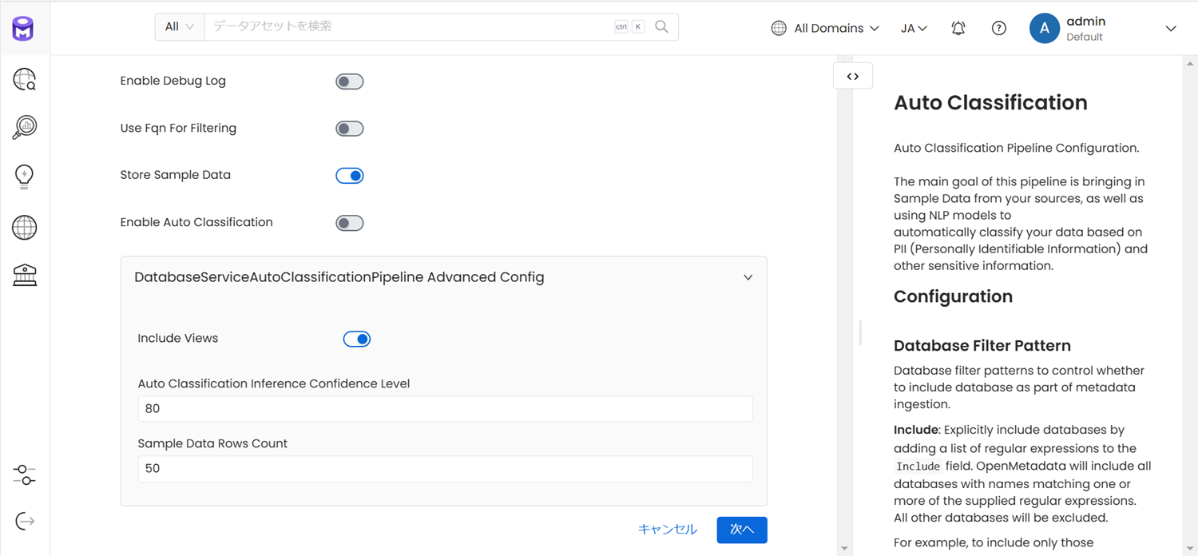
Task: Open the notifications bell
Action: [958, 28]
